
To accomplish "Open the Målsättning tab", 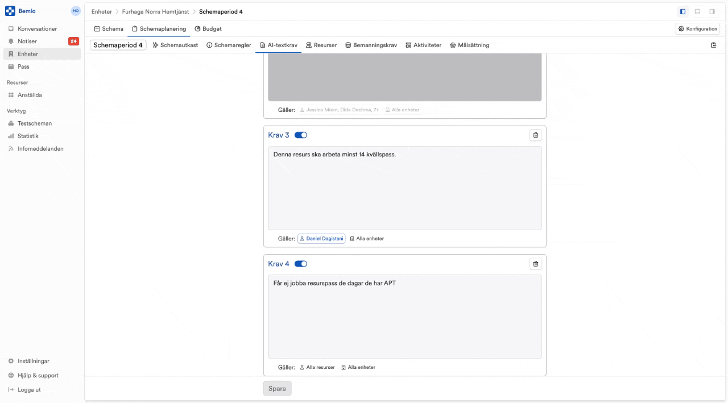I will click(x=469, y=45).
